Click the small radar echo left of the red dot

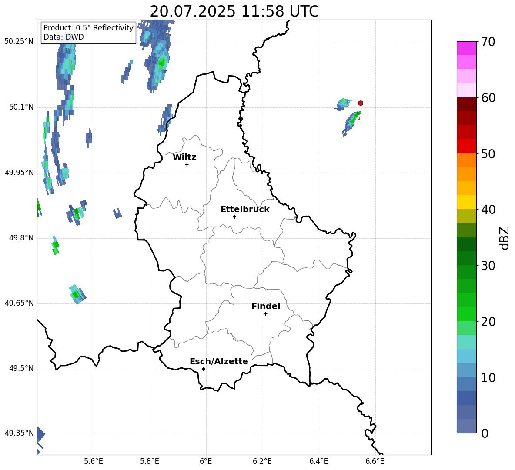point(343,104)
